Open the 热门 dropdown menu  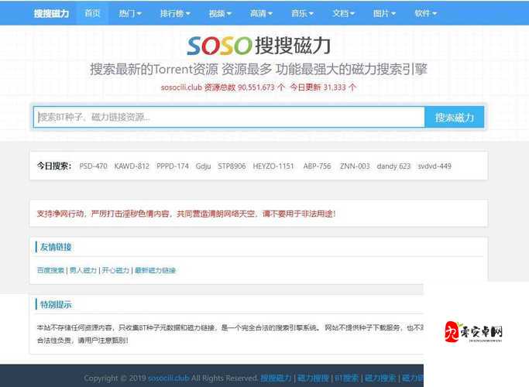coord(130,13)
